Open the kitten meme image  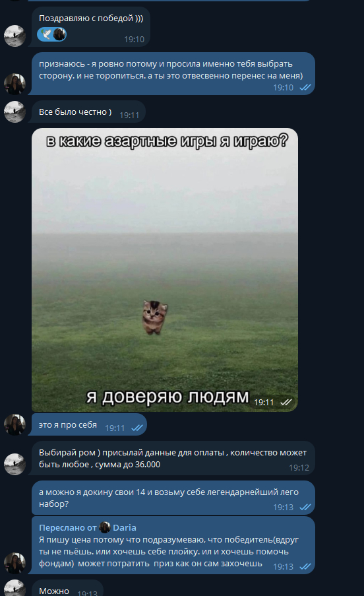[x=165, y=270]
